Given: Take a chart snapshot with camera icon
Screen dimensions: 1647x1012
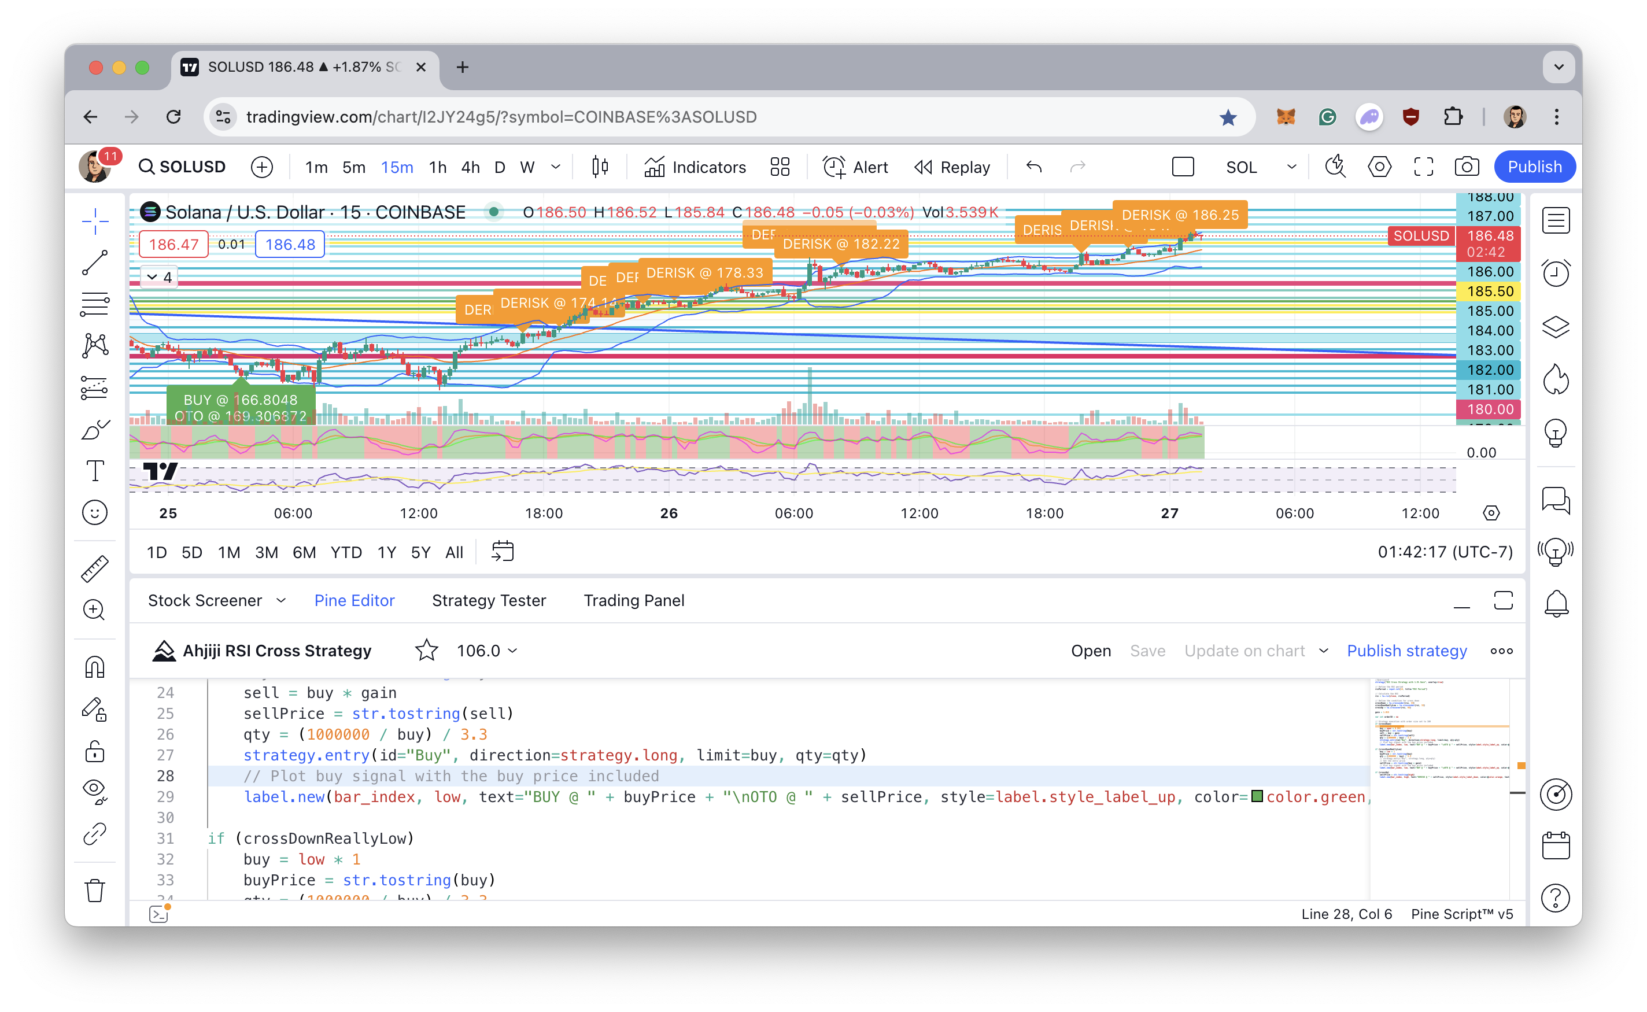Looking at the screenshot, I should click(x=1467, y=167).
